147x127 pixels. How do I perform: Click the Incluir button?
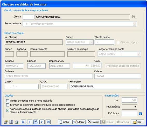click(x=65, y=122)
